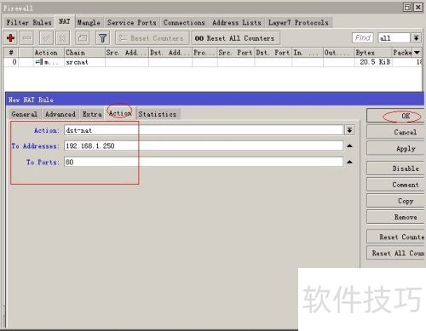The image size is (426, 331).
Task: Maximize the Firewall window
Action: click(407, 7)
